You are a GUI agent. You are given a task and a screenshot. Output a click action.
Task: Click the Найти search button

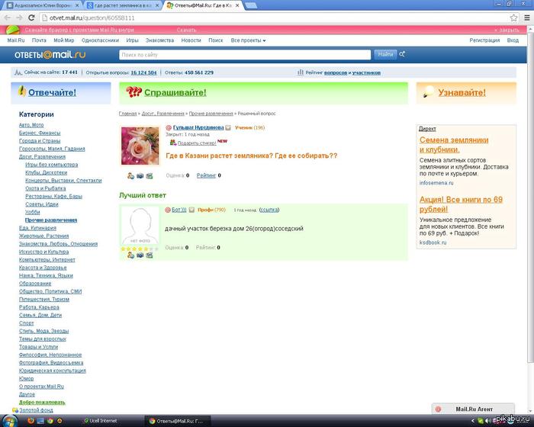point(385,54)
